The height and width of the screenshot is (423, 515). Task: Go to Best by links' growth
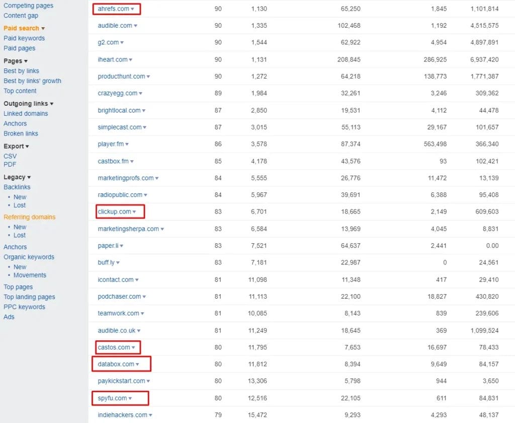(32, 81)
